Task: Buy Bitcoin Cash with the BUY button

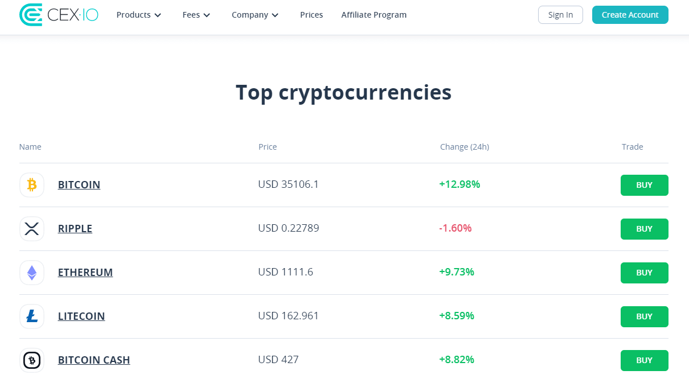Action: 645,360
